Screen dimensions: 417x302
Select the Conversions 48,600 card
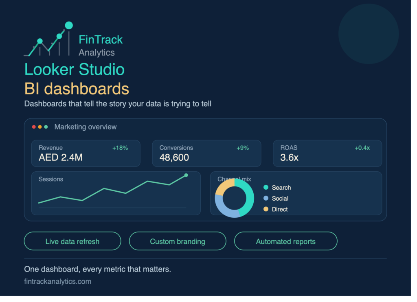point(206,153)
